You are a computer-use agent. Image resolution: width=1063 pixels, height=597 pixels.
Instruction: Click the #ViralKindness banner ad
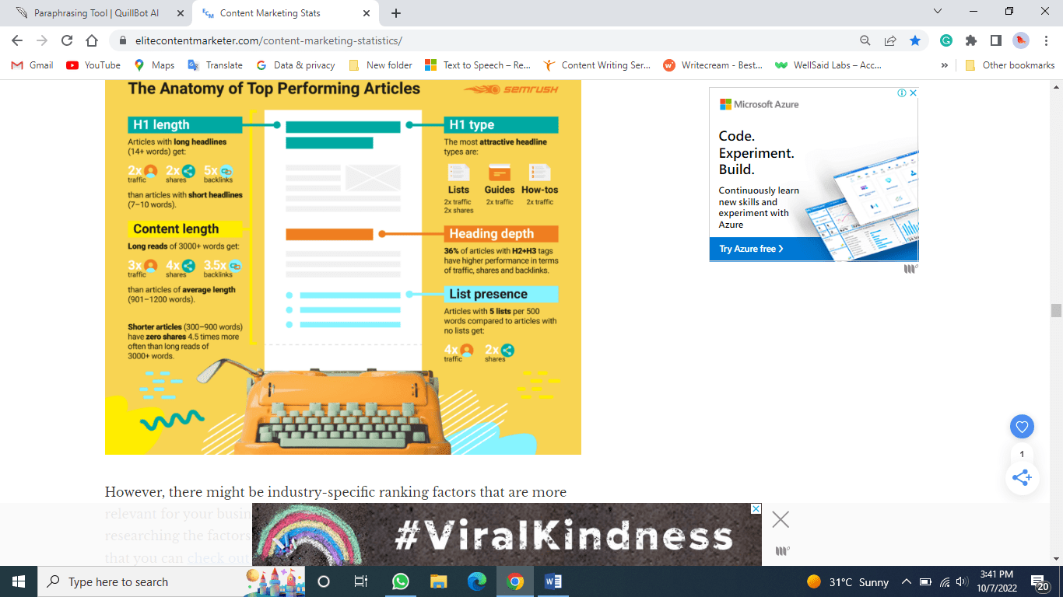point(507,534)
